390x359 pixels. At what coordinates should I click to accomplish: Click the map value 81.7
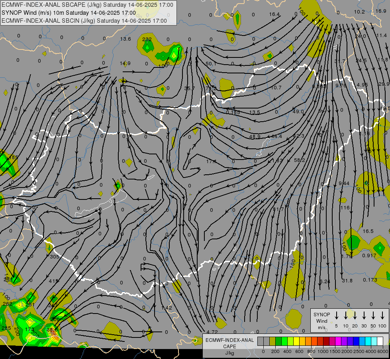point(278,209)
